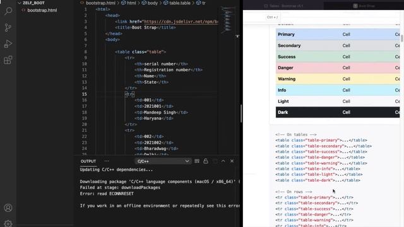Open the Accounts menu icon
This screenshot has width=404, height=227.
[x=8, y=207]
